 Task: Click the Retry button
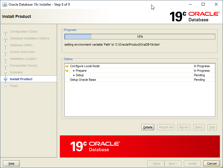pos(199,127)
